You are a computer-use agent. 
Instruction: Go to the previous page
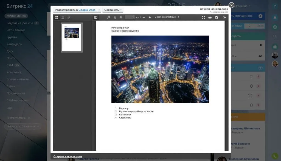pos(115,17)
